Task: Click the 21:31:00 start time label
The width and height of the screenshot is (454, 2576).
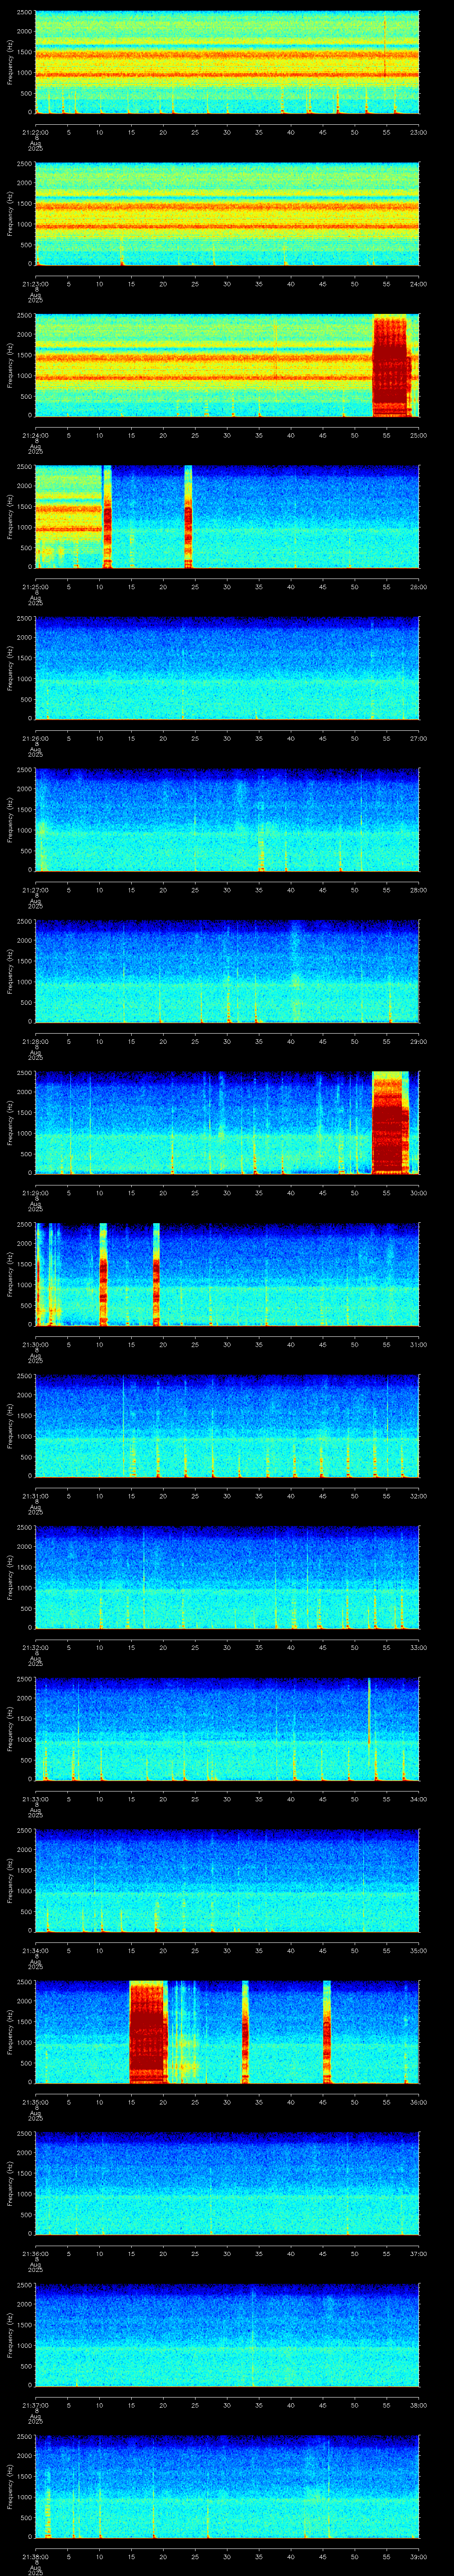Action: click(35, 1496)
